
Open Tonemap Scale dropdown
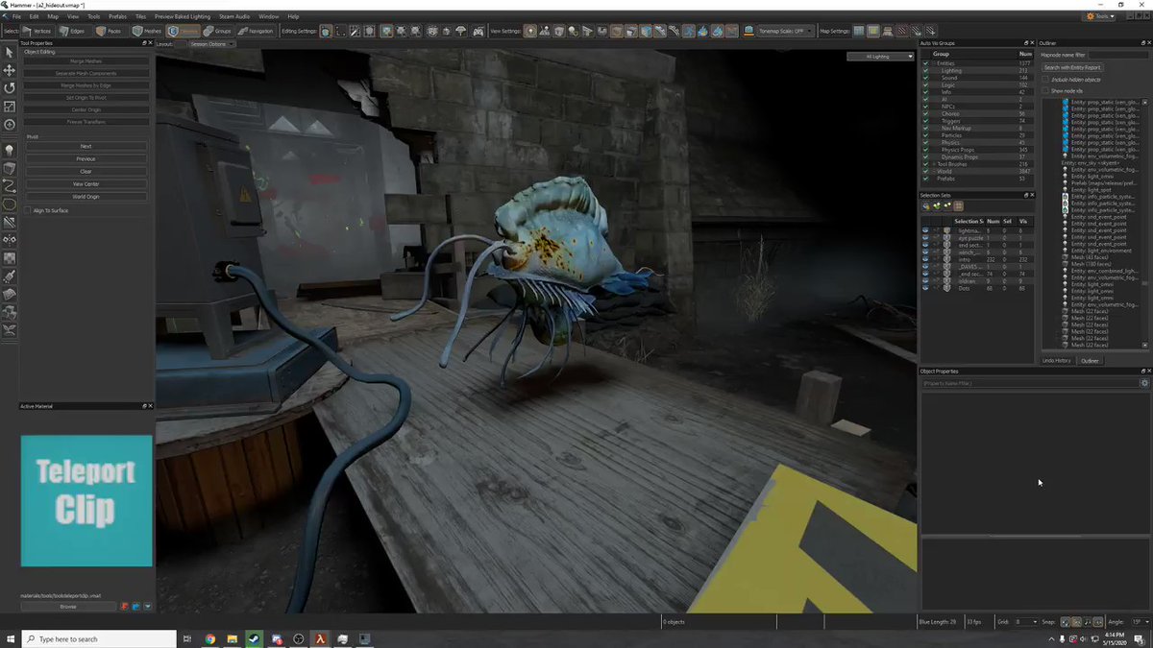pyautogui.click(x=786, y=31)
